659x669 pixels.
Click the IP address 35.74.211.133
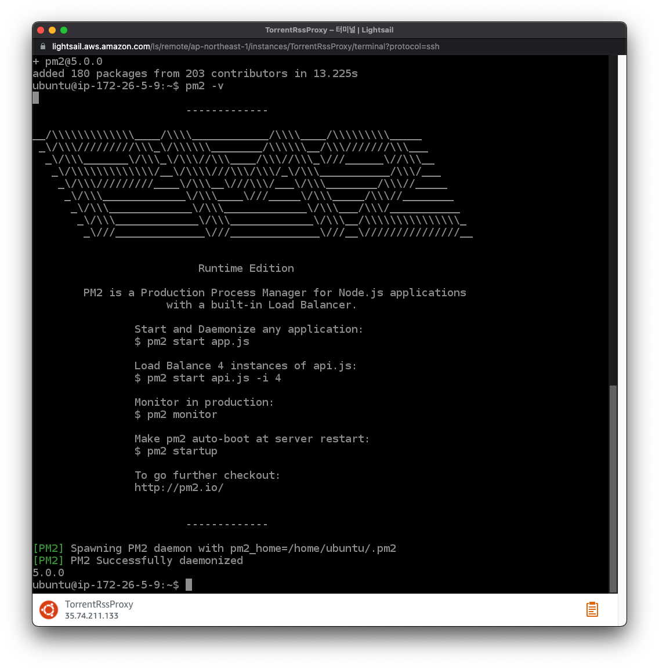tap(92, 616)
